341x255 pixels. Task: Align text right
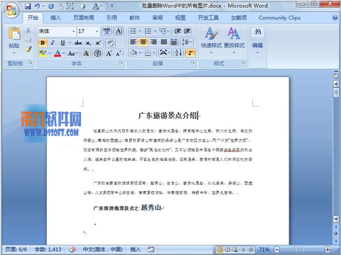click(153, 42)
